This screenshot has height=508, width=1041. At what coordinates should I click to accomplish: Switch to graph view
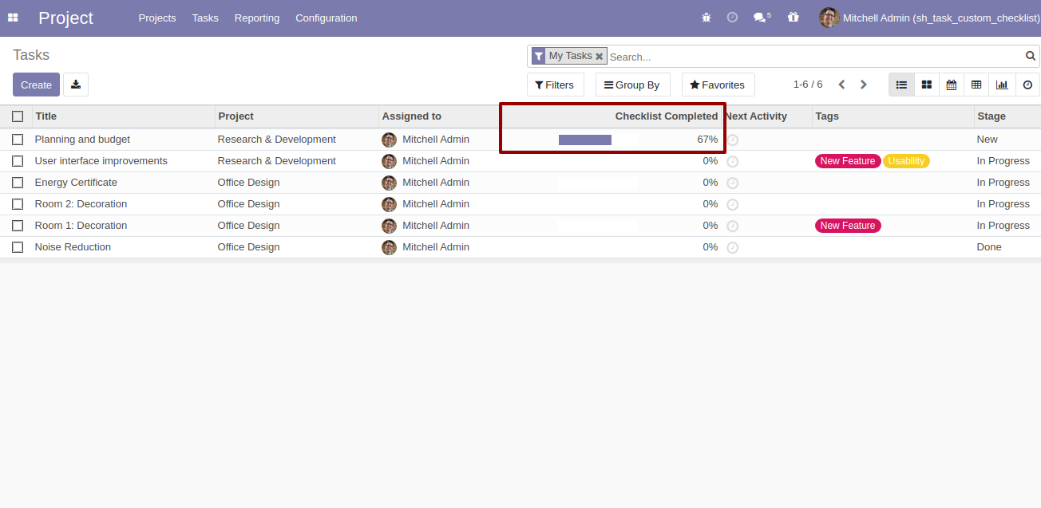[1002, 85]
